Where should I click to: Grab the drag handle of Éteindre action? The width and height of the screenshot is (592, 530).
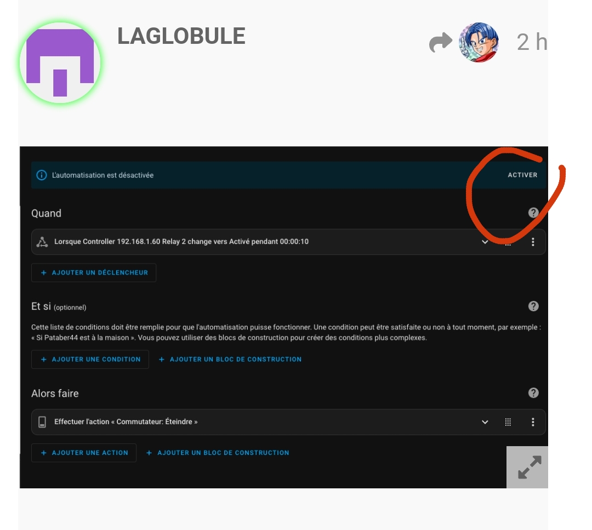pyautogui.click(x=508, y=422)
